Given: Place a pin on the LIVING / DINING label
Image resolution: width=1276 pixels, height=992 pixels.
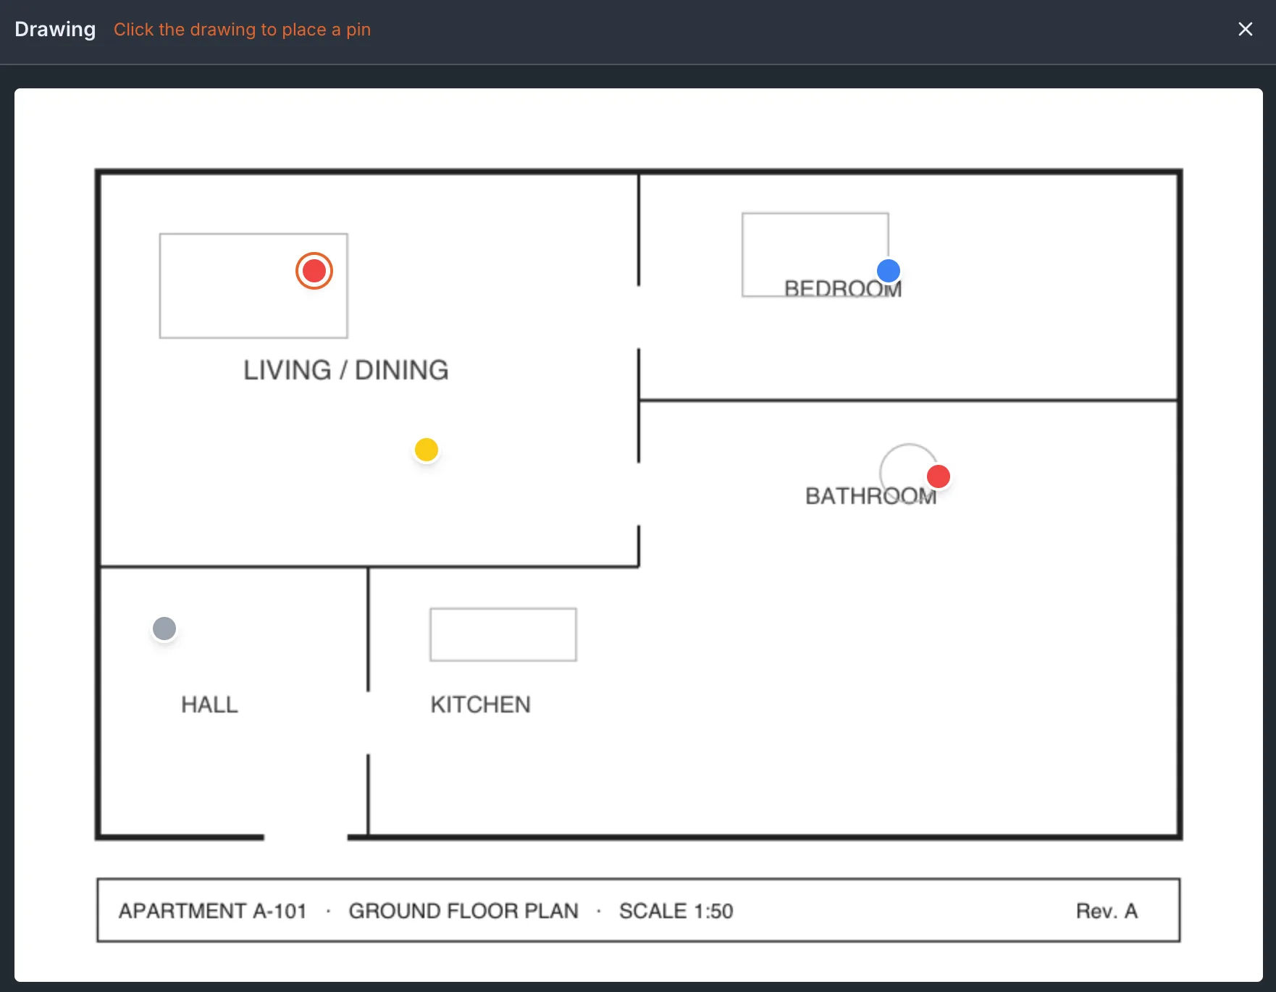Looking at the screenshot, I should pos(345,370).
